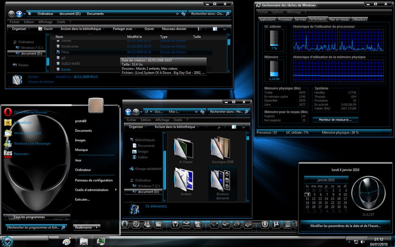395x247 pixels.
Task: Click the file explorer taskbar icon
Action: click(84, 242)
